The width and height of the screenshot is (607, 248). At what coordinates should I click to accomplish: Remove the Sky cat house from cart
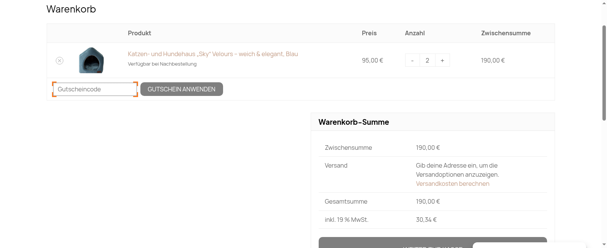click(60, 61)
